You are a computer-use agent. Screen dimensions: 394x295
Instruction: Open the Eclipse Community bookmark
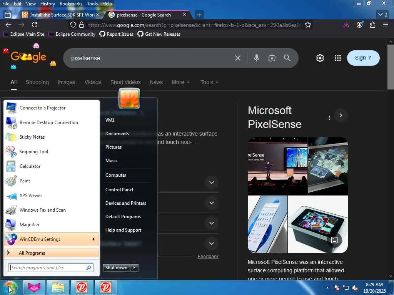(x=72, y=34)
